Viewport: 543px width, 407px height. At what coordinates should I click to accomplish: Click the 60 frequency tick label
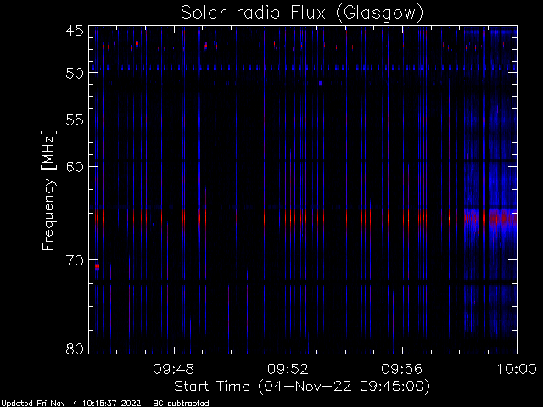click(x=75, y=167)
